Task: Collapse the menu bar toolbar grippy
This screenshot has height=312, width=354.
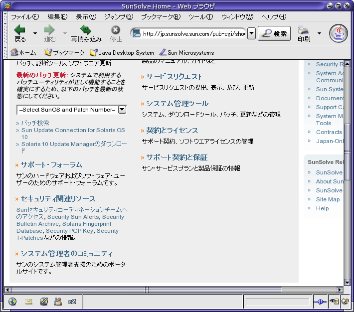Action: [5, 16]
